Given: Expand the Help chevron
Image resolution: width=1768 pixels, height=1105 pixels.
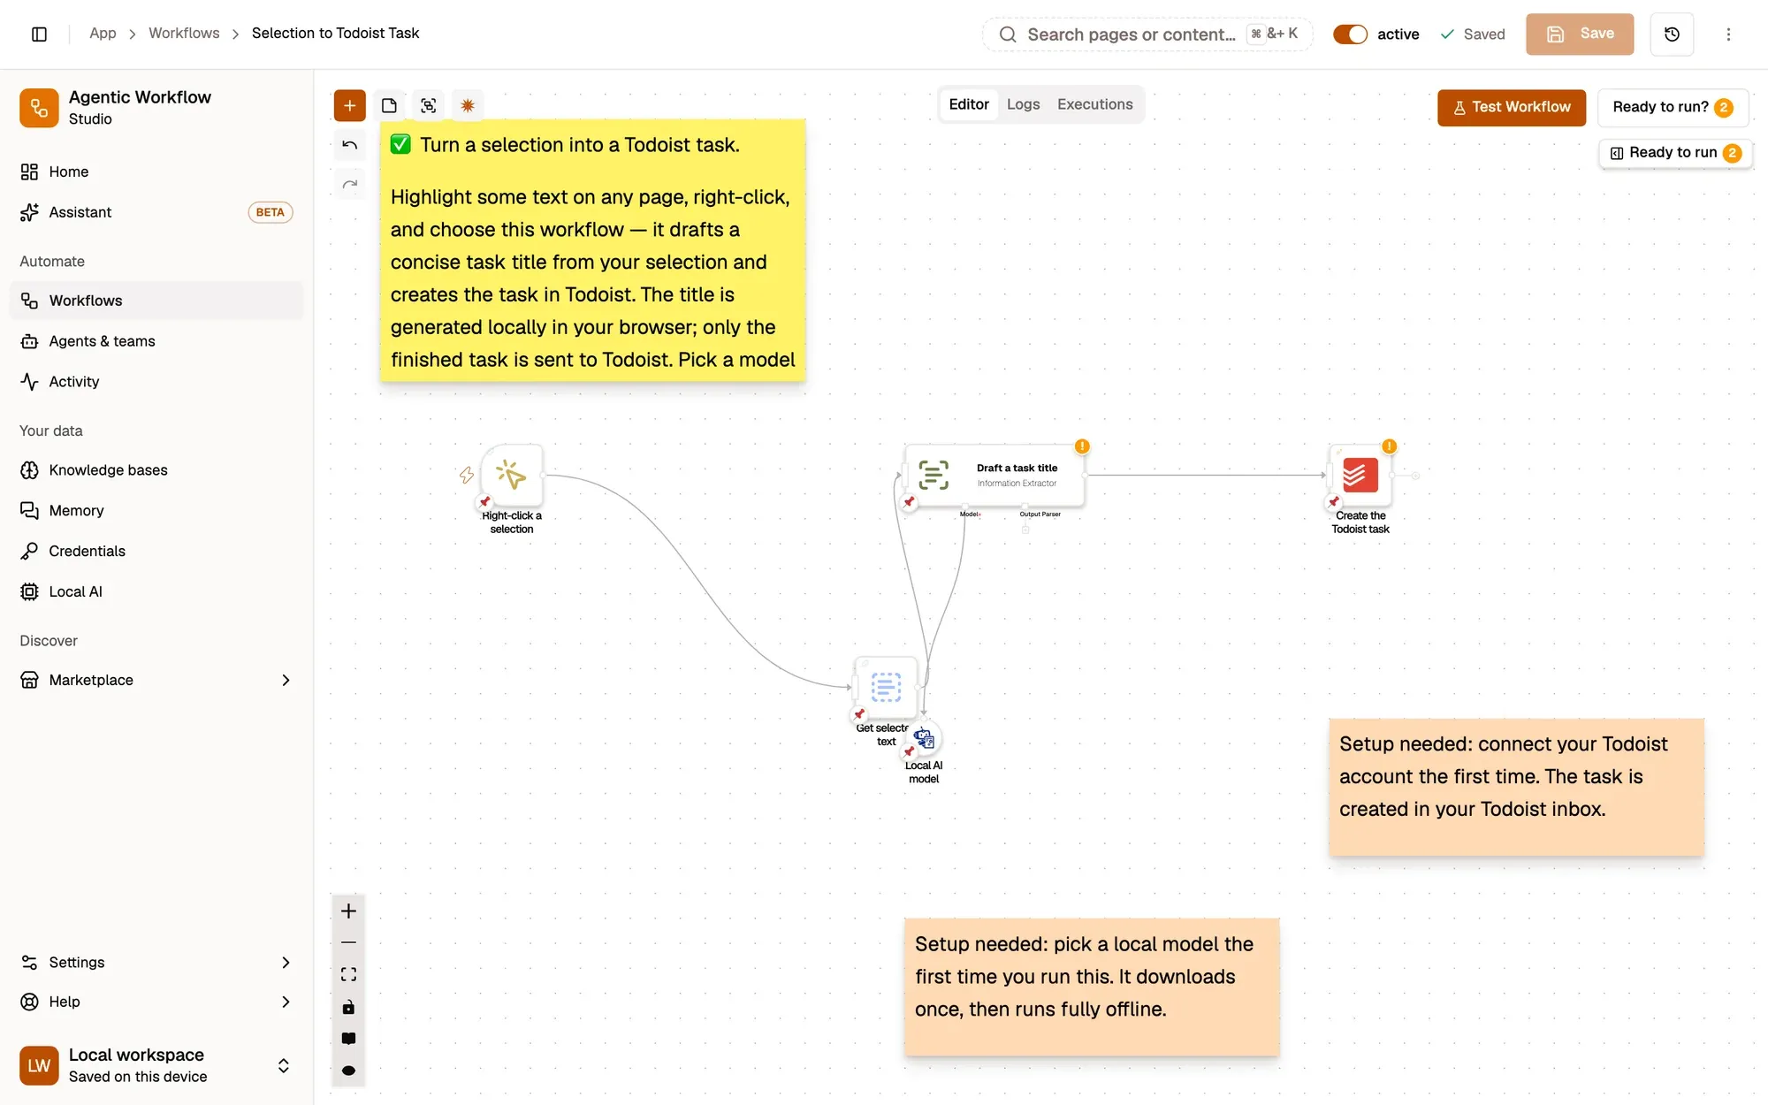Looking at the screenshot, I should click(286, 1002).
